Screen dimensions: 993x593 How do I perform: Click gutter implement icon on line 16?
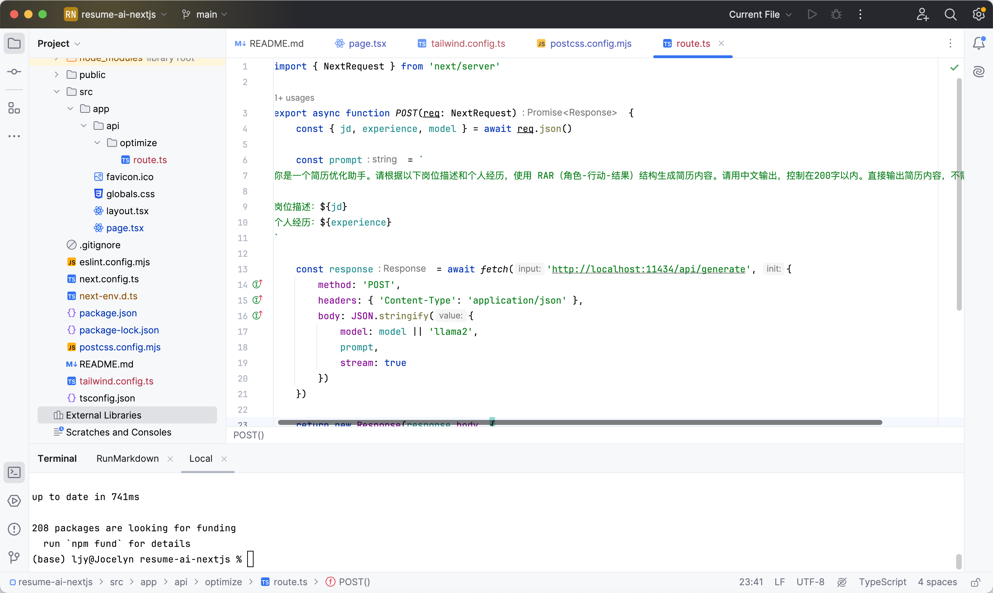(257, 315)
